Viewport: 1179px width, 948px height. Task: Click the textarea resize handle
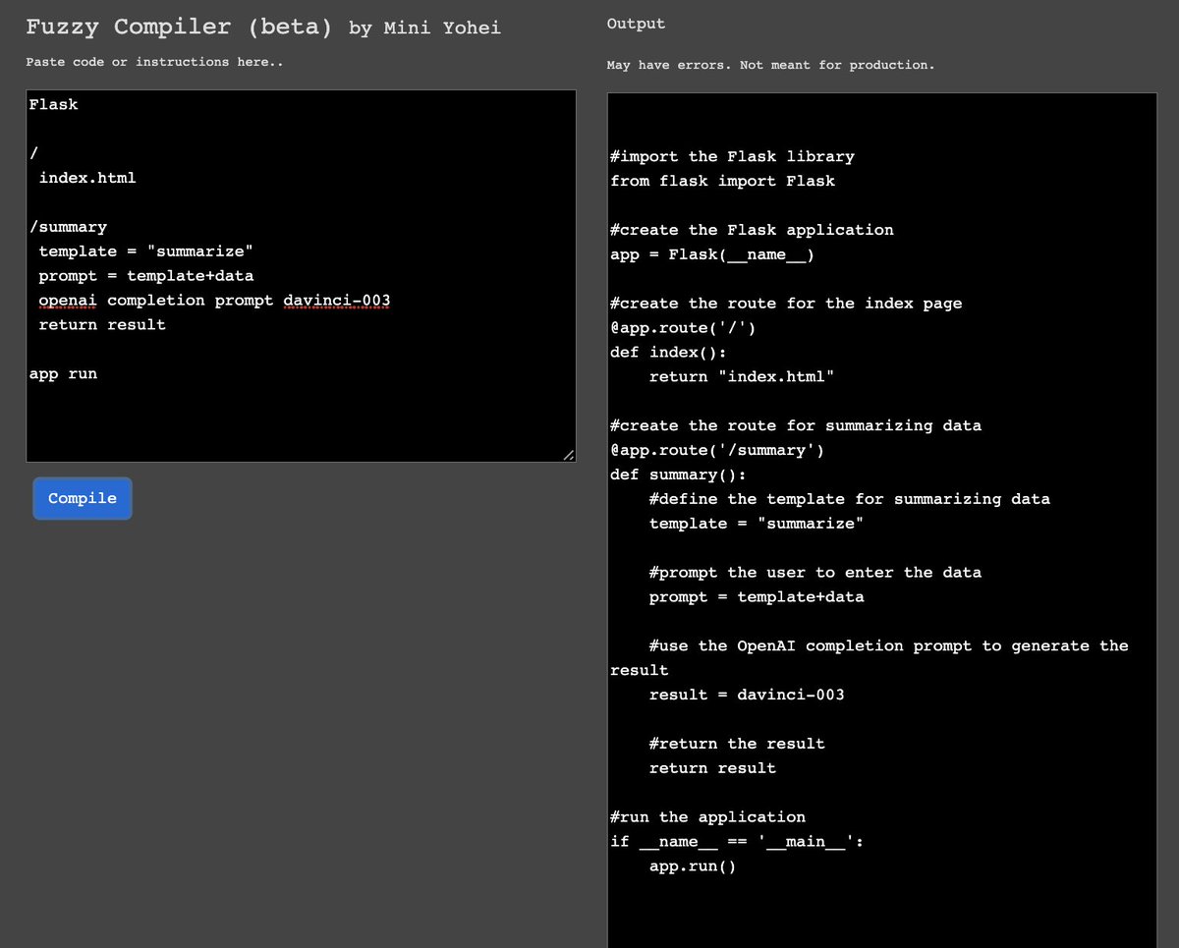point(569,454)
